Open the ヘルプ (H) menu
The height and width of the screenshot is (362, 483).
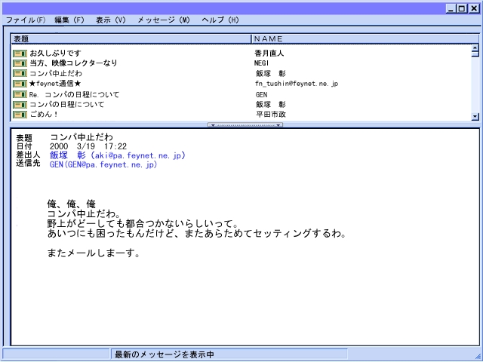[220, 20]
